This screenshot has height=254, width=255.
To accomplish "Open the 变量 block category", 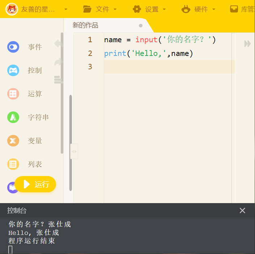I will click(35, 141).
